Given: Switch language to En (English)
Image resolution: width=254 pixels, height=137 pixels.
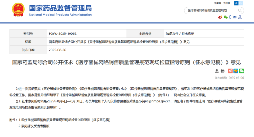Looking at the screenshot, I should (x=241, y=3).
